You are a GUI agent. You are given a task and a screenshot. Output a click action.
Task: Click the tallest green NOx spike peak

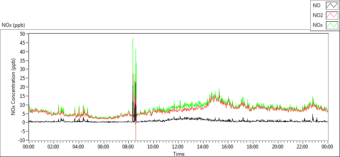pos(133,39)
